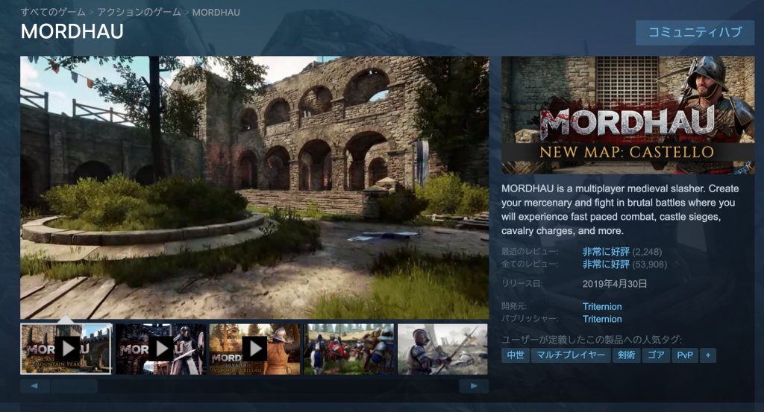Play the second MORDHAU trailer thumbnail
The image size is (764, 412).
[x=161, y=349]
